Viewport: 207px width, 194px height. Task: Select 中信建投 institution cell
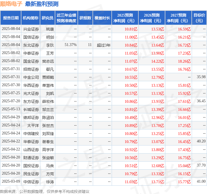pos(31,134)
